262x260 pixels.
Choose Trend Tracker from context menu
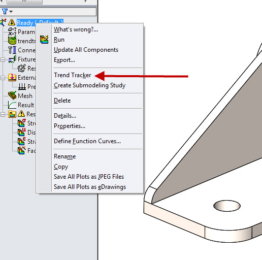tap(73, 75)
